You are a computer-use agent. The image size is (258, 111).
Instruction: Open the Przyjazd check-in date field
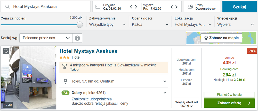112,7
